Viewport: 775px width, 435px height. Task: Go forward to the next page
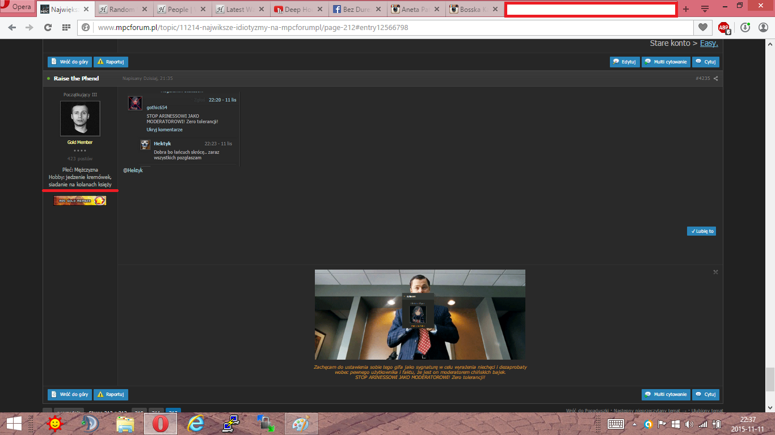(30, 27)
